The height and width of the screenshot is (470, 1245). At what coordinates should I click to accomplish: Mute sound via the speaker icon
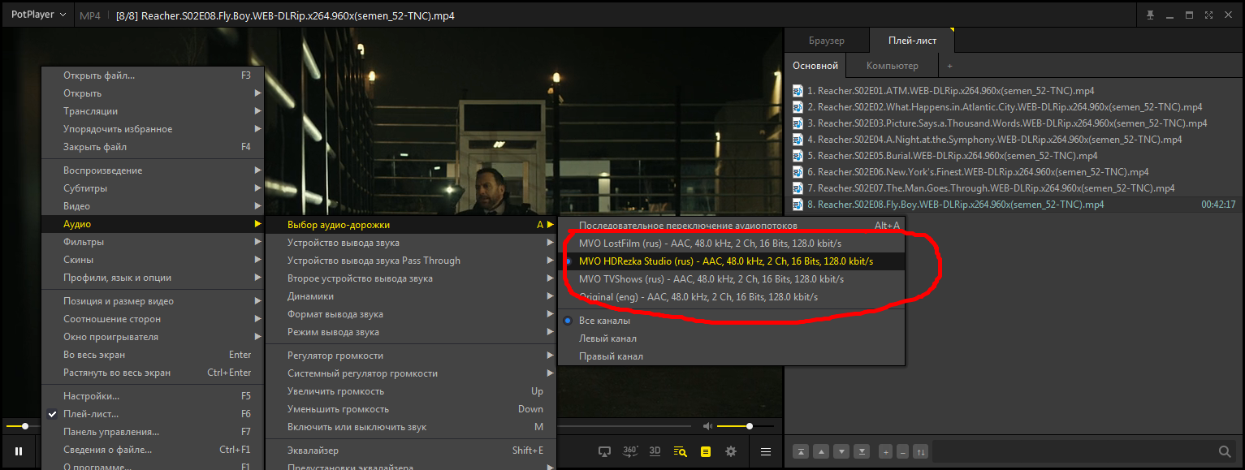click(x=707, y=426)
